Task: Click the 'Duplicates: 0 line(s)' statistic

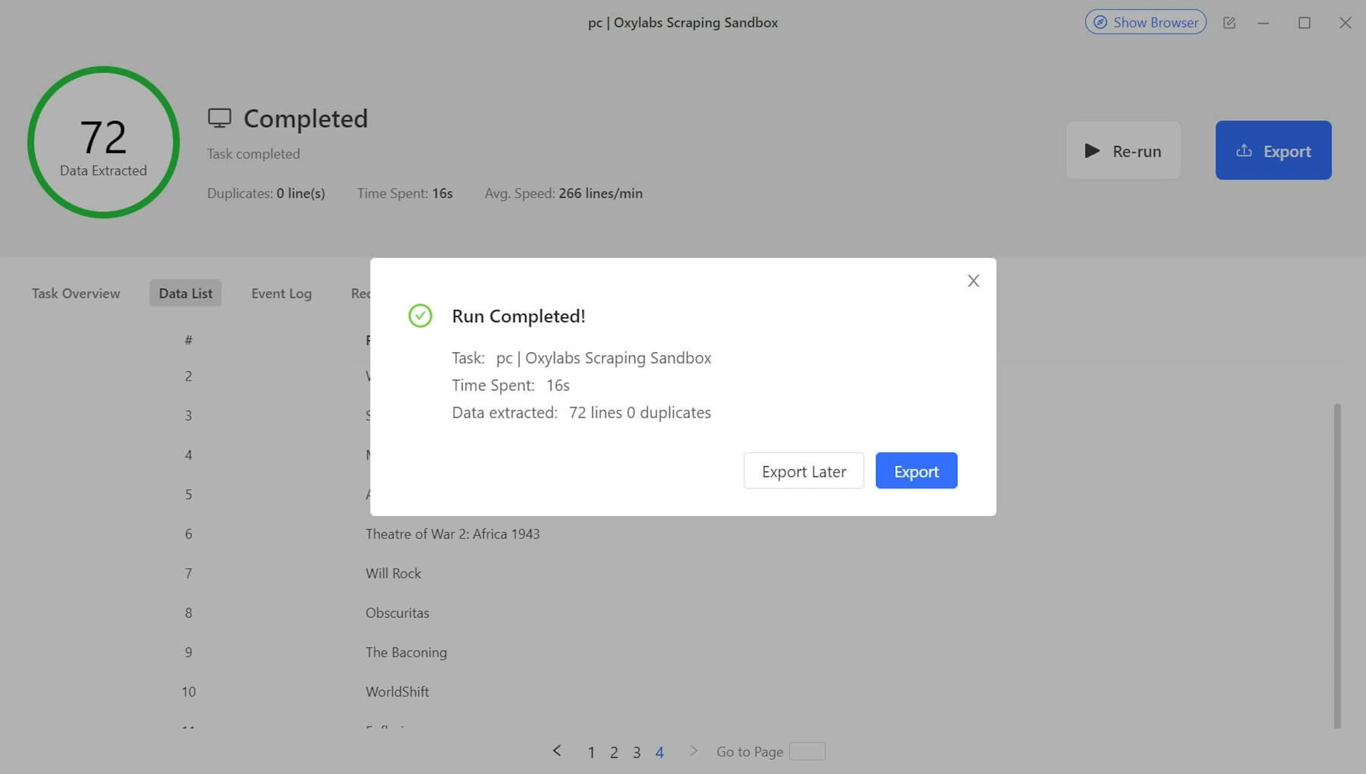Action: 266,193
